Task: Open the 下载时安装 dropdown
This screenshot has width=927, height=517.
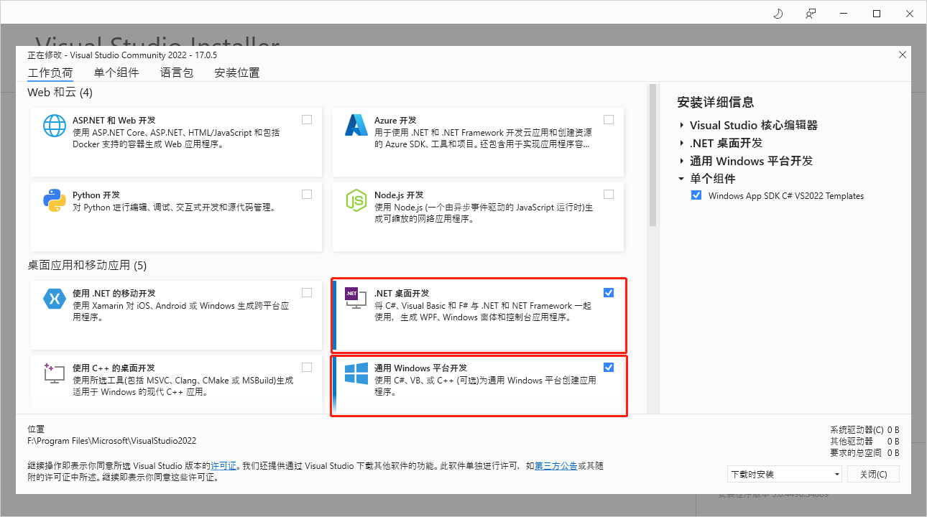Action: pos(784,474)
